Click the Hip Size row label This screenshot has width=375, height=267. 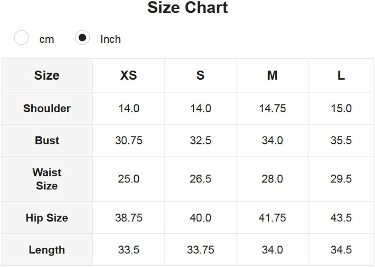click(x=47, y=218)
